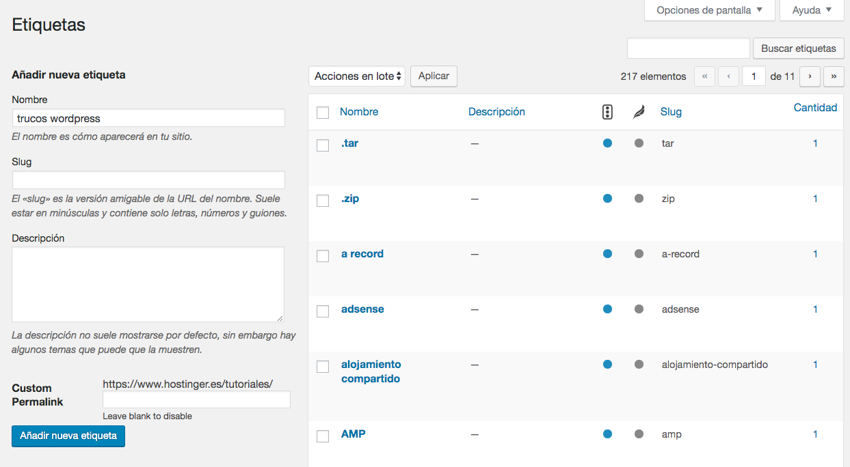Check the select-all checkbox in table header
This screenshot has width=850, height=467.
tap(323, 112)
